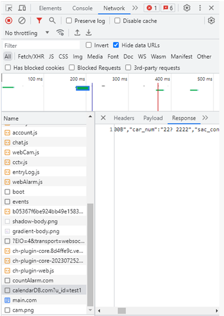Clear the network log
224x316 pixels.
click(x=22, y=21)
